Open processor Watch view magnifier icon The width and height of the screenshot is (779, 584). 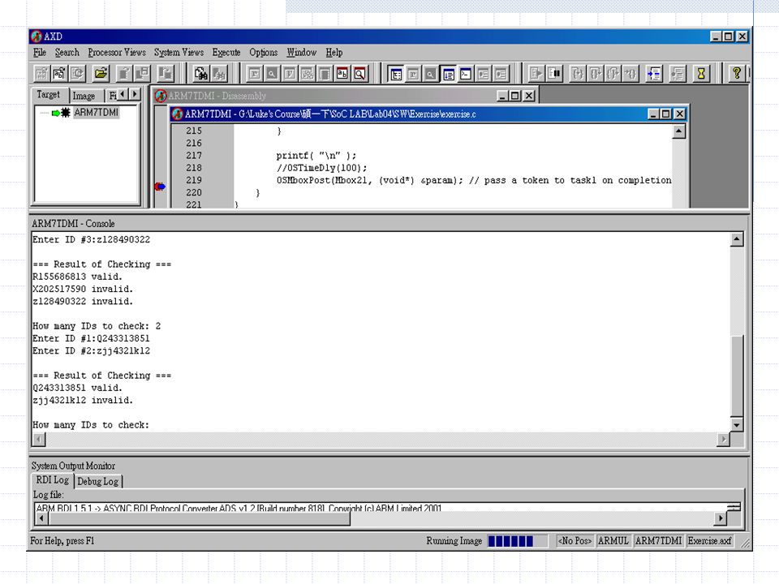point(272,74)
